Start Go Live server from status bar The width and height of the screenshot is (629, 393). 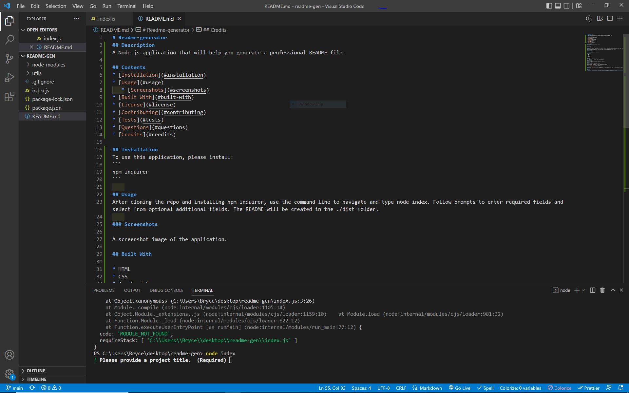(459, 388)
